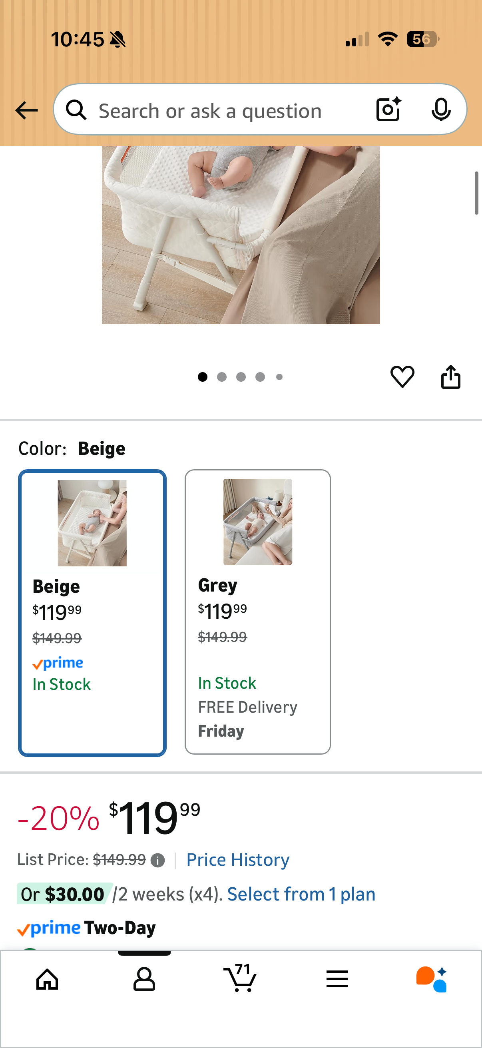Open the Rufus AI assistant icon
The image size is (482, 1048).
[431, 979]
